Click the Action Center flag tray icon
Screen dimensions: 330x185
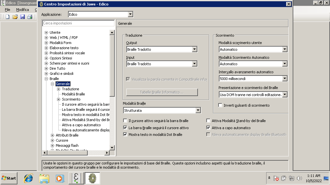click(276, 178)
